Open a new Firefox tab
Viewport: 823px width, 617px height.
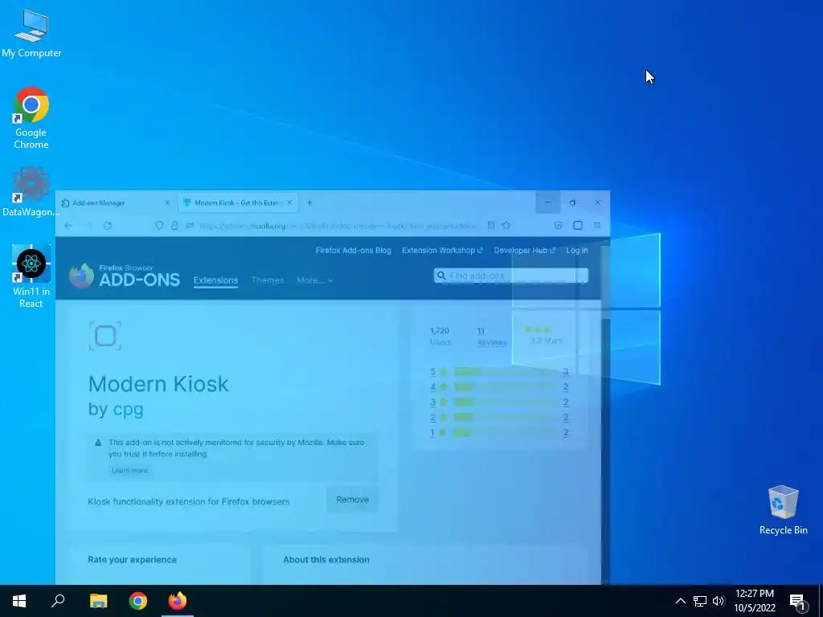tap(309, 202)
